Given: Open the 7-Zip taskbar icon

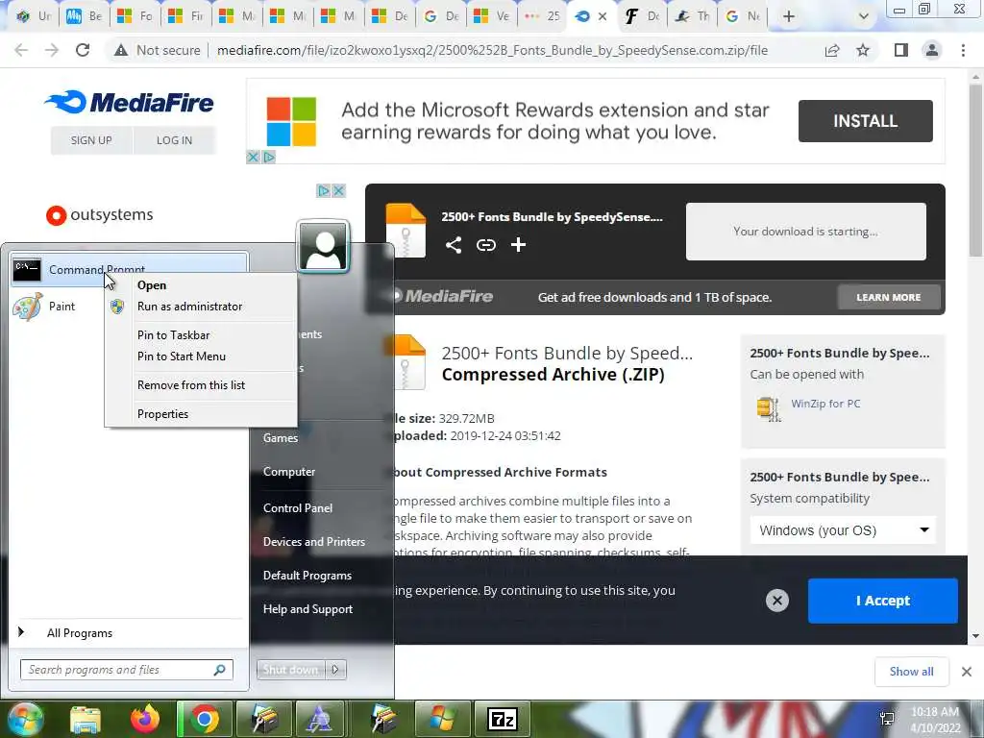Looking at the screenshot, I should coord(502,719).
